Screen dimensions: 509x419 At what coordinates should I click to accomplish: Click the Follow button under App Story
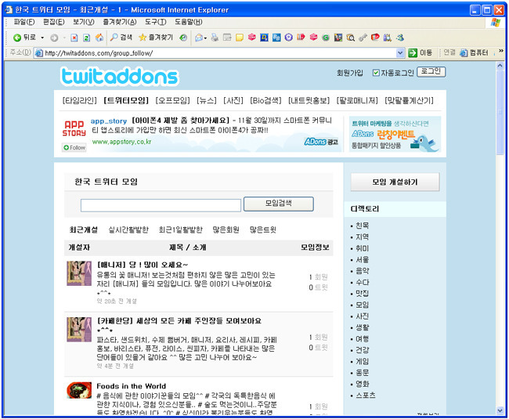pos(74,148)
